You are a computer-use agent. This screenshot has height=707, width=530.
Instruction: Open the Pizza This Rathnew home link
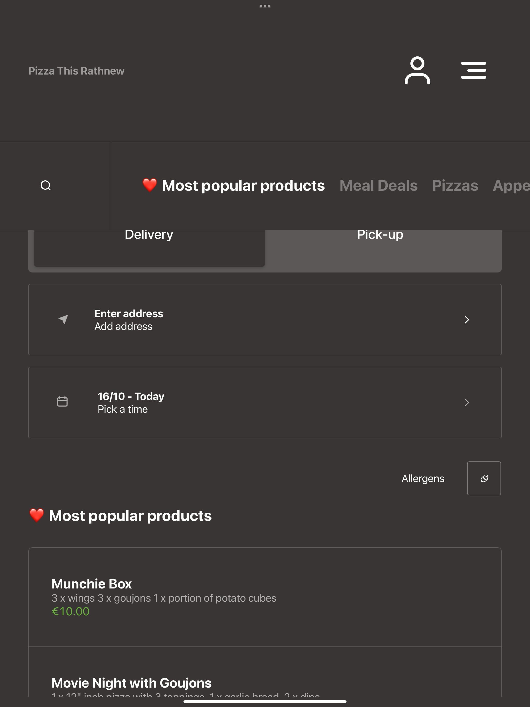(x=76, y=71)
